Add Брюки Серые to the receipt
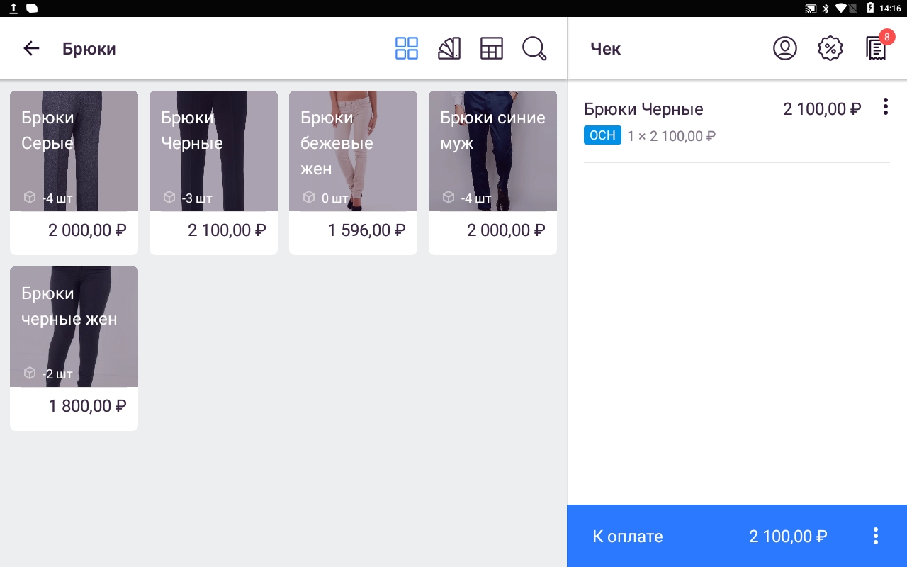Image resolution: width=907 pixels, height=567 pixels. coord(74,172)
